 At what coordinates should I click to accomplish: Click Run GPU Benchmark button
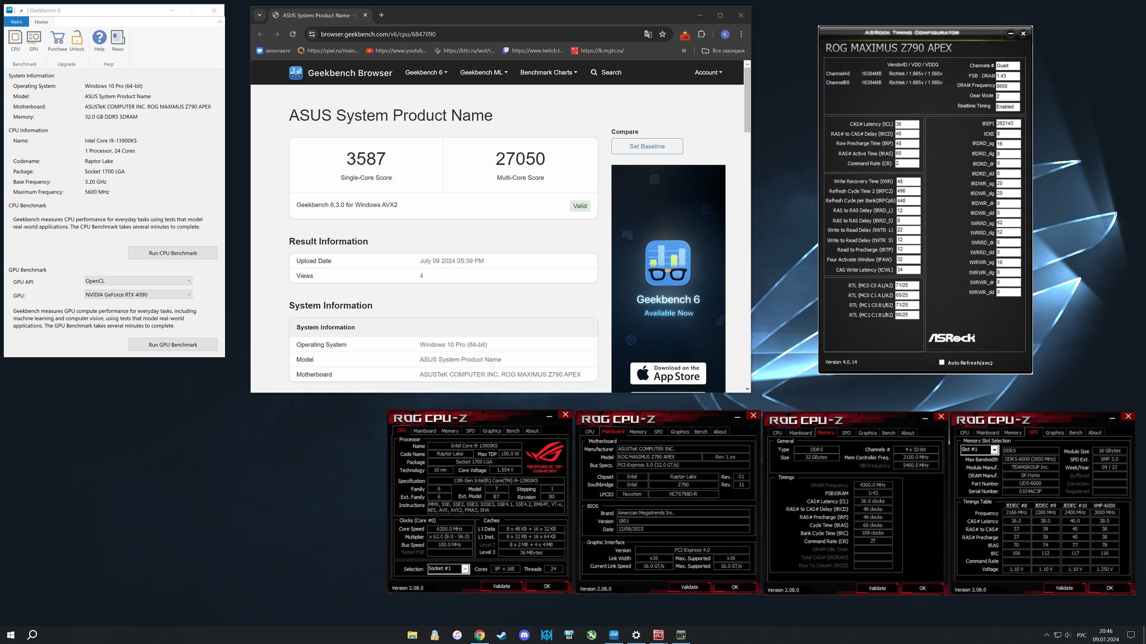(173, 345)
